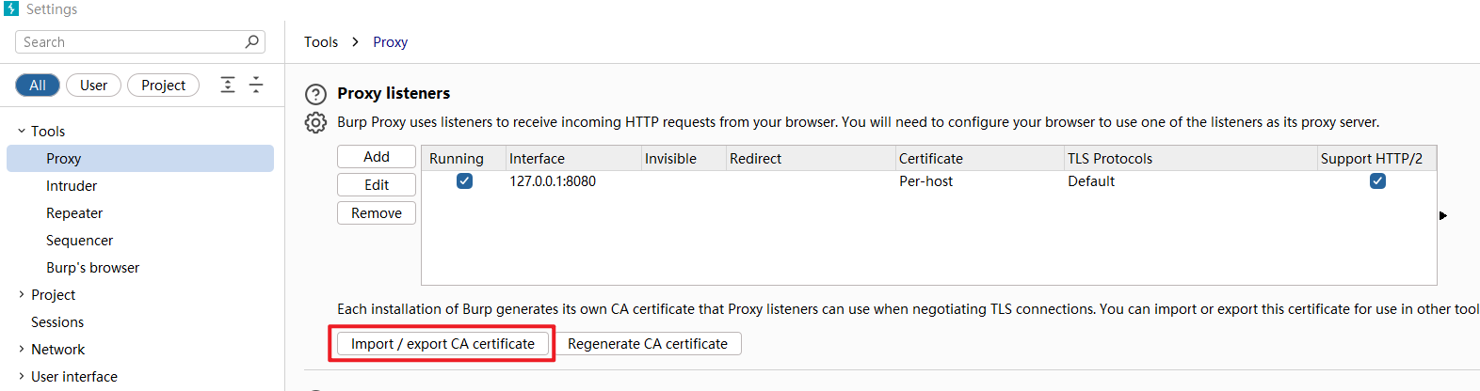Toggle Support HTTP/2 checkbox for the listener
The image size is (1480, 391).
coord(1377,180)
